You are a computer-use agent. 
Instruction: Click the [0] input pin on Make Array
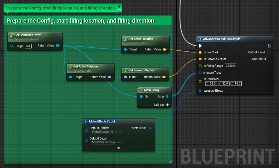pos(141,97)
